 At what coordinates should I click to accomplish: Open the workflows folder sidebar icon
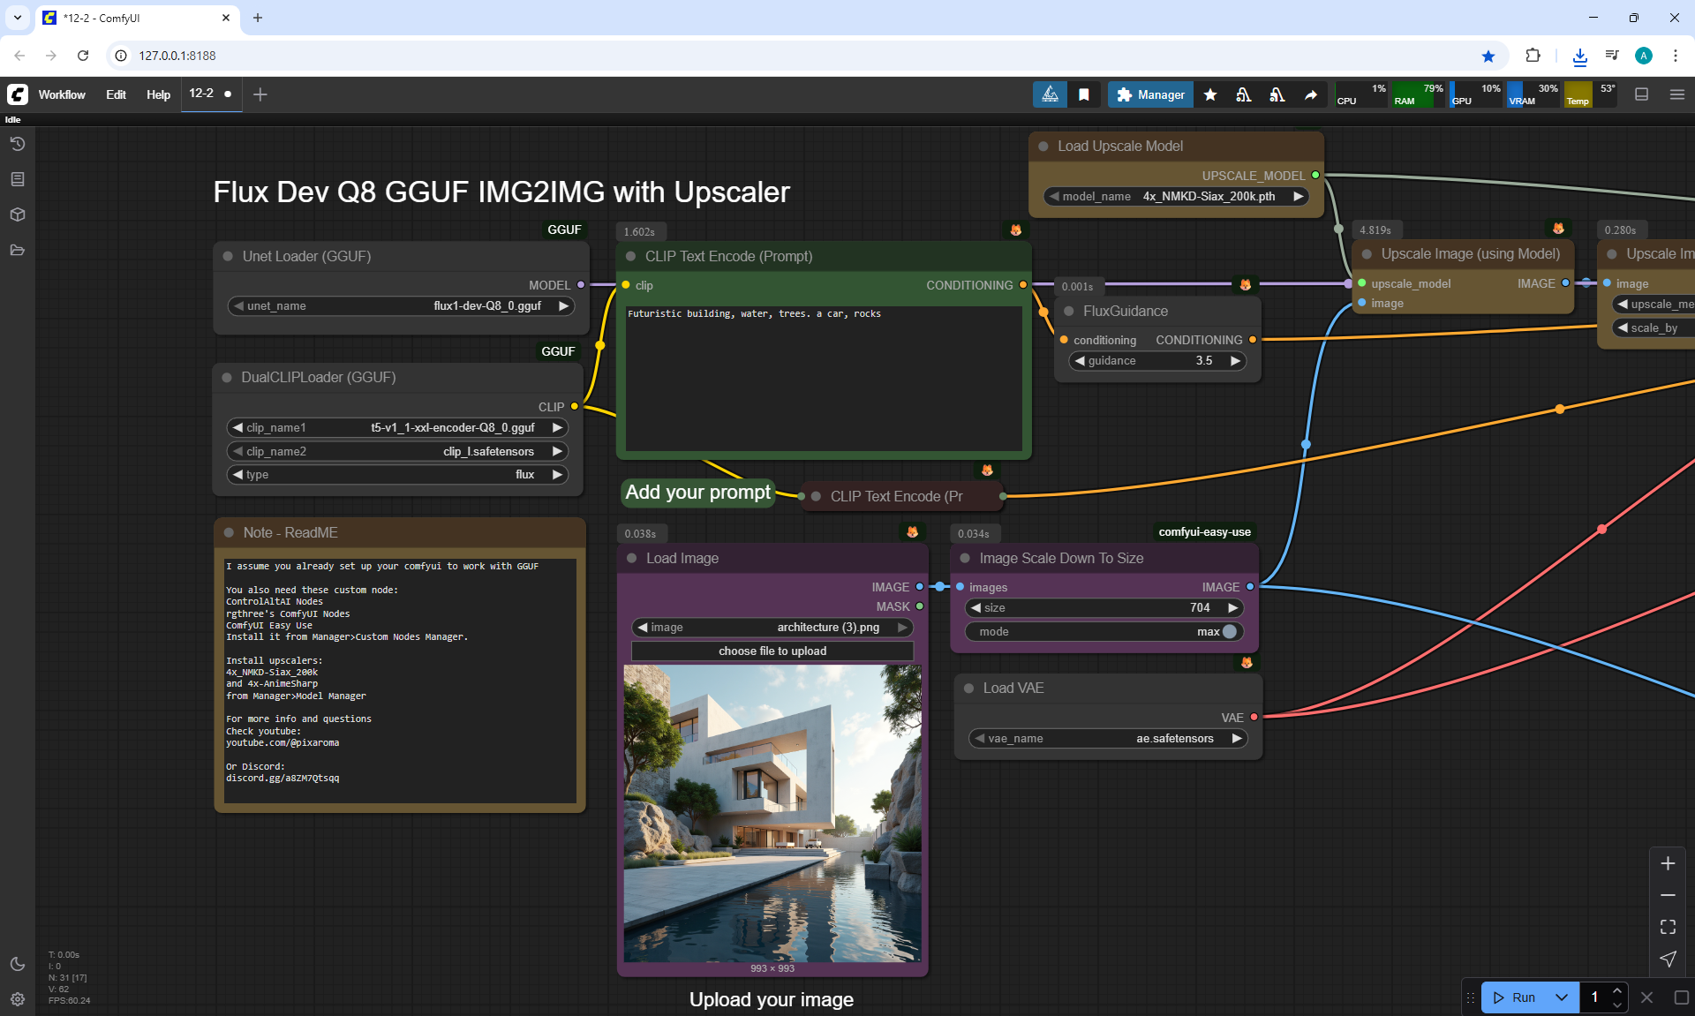pos(17,250)
